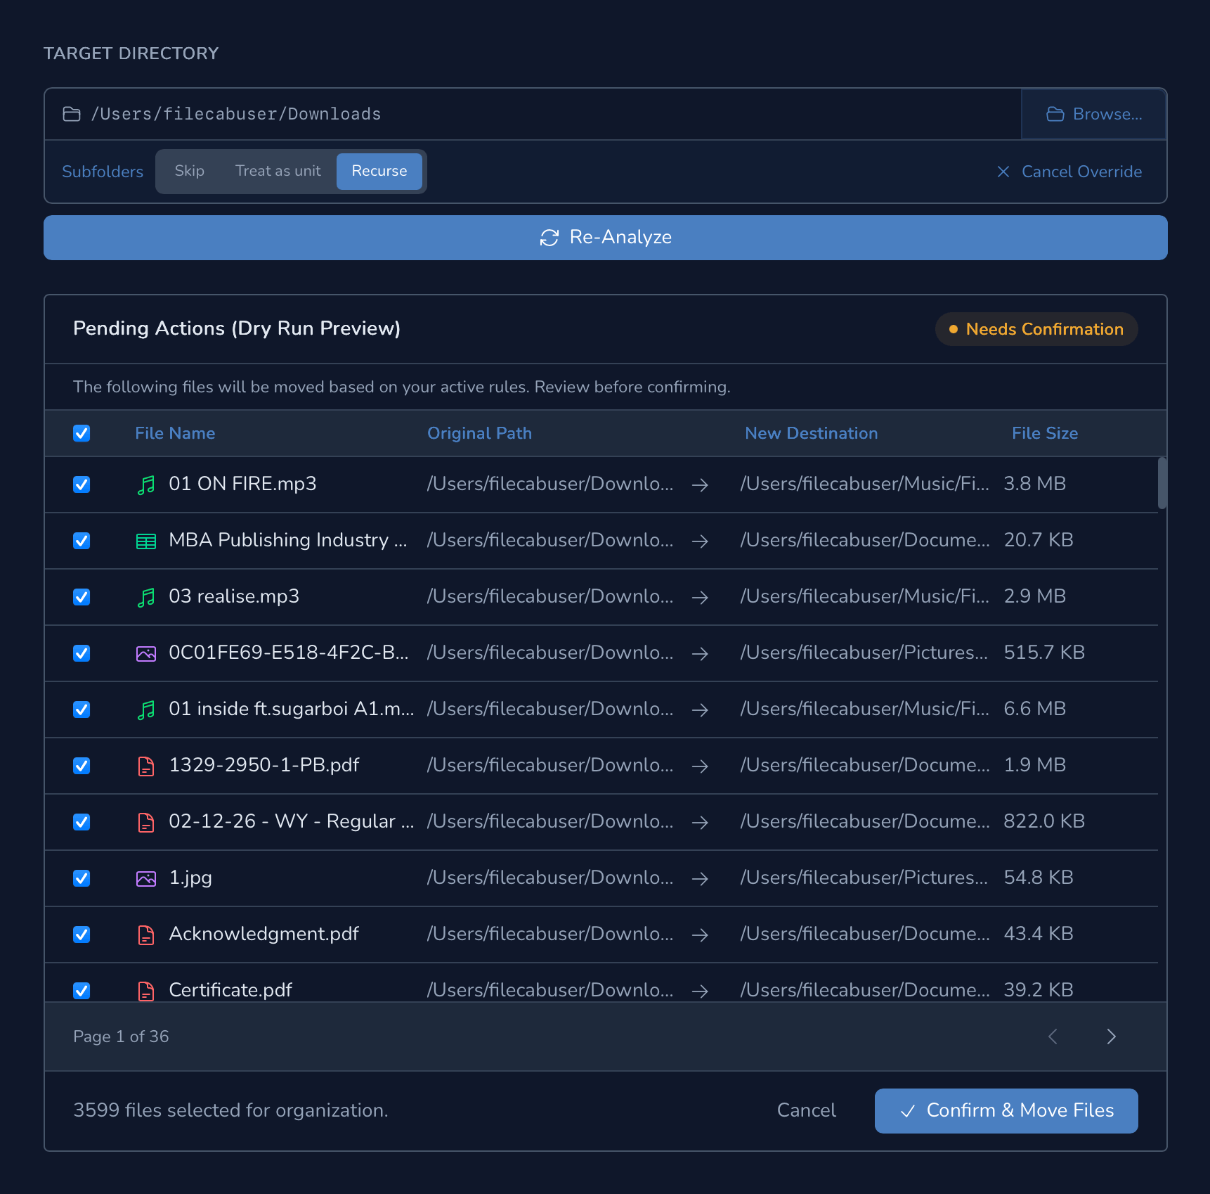
Task: Click the PDF icon for 02-12-26 - WY - Regular
Action: [146, 823]
